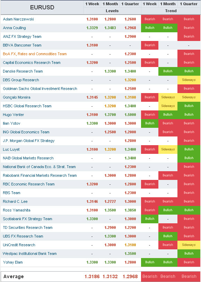Click the HSBC Global Research Team link

coord(27,106)
